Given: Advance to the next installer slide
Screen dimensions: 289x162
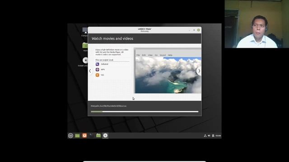Looking at the screenshot, I should tap(199, 71).
